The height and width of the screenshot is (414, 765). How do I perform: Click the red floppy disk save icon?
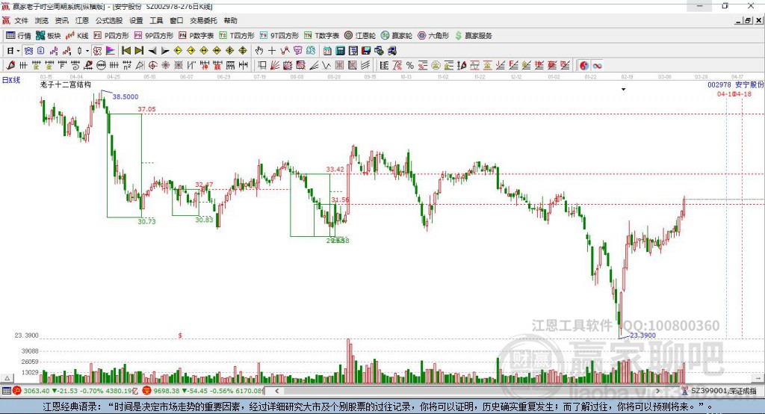[365, 51]
